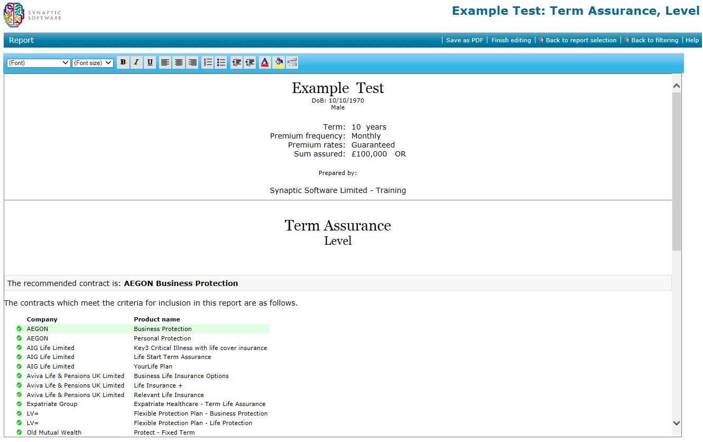Click the bold "AEGON Business Protection" recommended contract

[x=181, y=283]
